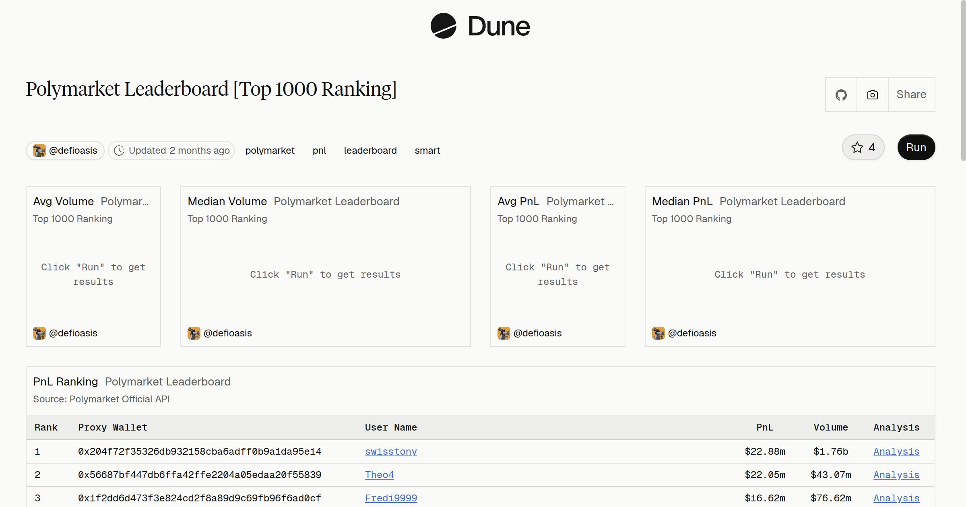966x507 pixels.
Task: Select the leaderboard tag
Action: click(370, 150)
